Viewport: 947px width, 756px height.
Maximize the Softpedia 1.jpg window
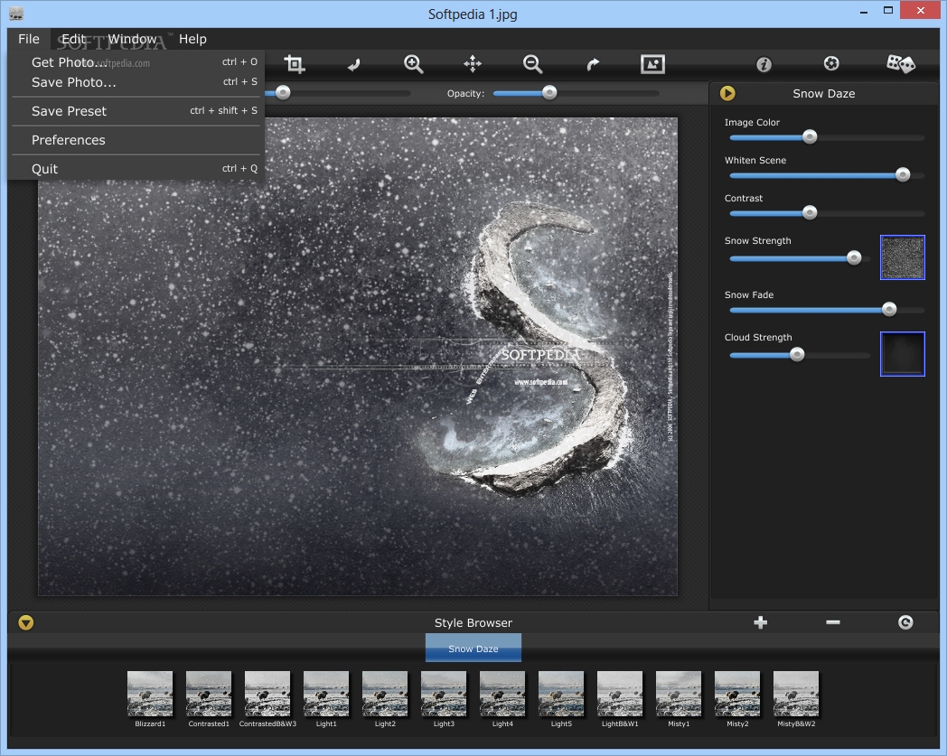click(887, 10)
